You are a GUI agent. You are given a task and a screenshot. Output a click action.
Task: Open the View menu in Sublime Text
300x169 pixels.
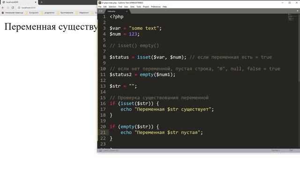(126, 7)
